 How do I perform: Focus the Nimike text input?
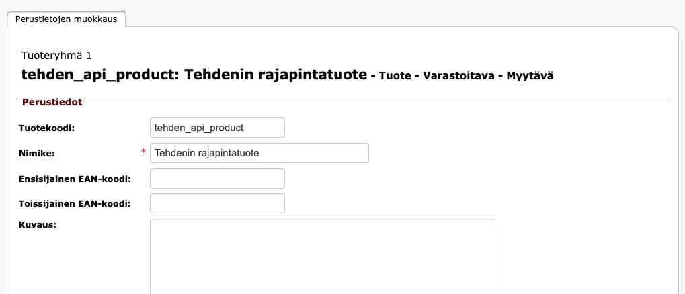coord(259,153)
